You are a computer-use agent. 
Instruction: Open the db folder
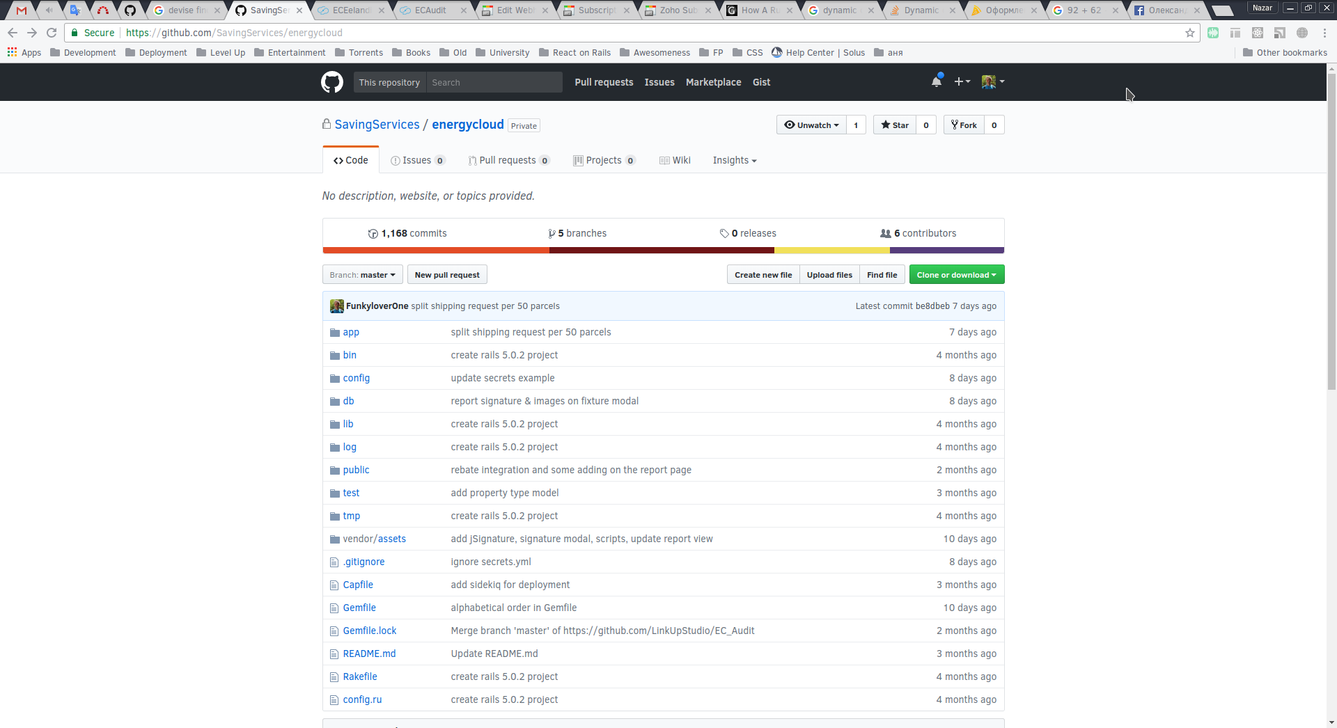[348, 401]
